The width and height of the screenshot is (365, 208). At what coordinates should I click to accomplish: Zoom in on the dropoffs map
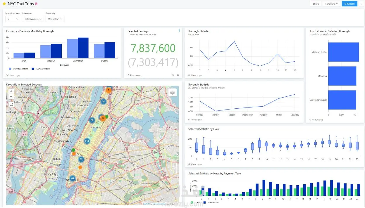pos(11,91)
